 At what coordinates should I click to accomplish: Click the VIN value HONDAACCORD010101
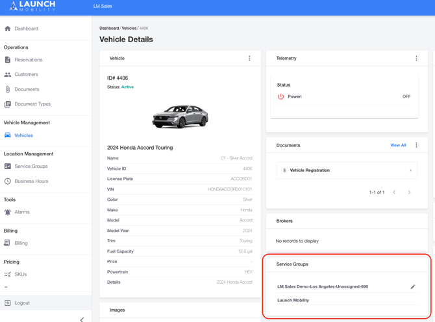coord(230,189)
